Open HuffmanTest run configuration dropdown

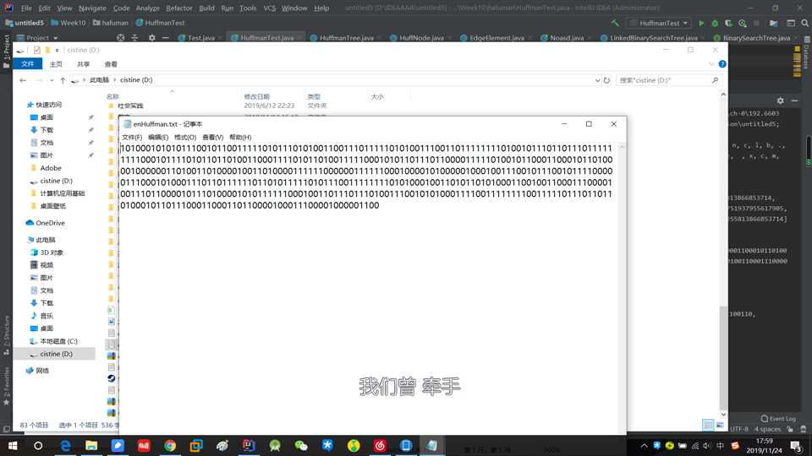point(659,24)
